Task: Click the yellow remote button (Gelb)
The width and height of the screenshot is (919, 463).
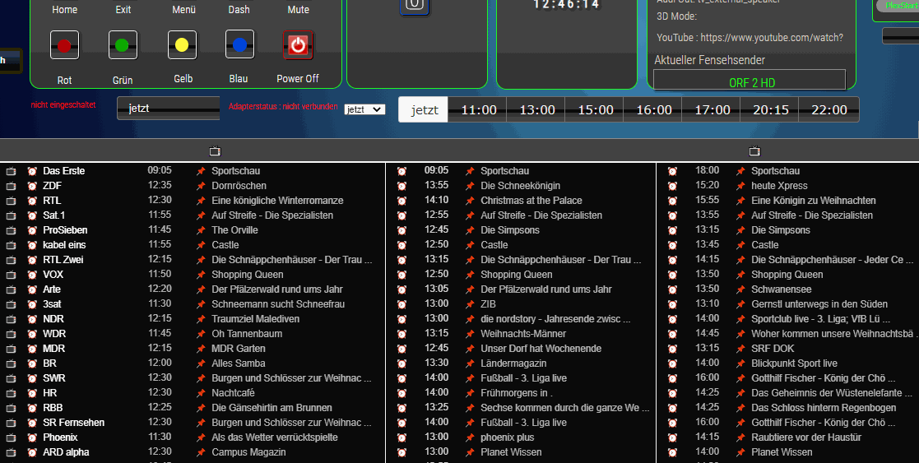Action: pyautogui.click(x=182, y=45)
